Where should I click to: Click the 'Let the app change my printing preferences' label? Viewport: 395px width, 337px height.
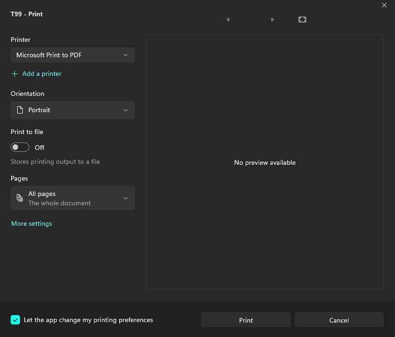[88, 320]
